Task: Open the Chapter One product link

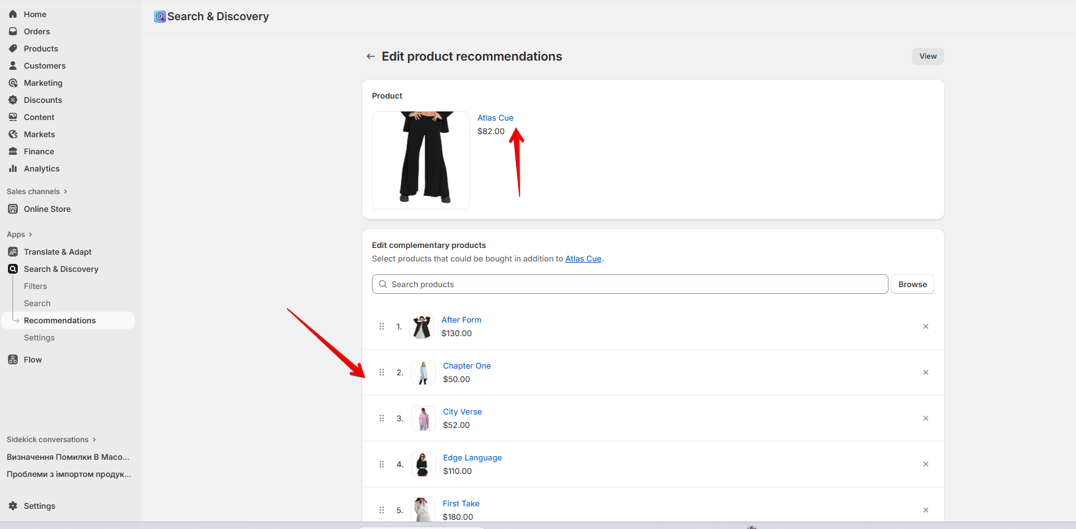Action: pyautogui.click(x=467, y=366)
